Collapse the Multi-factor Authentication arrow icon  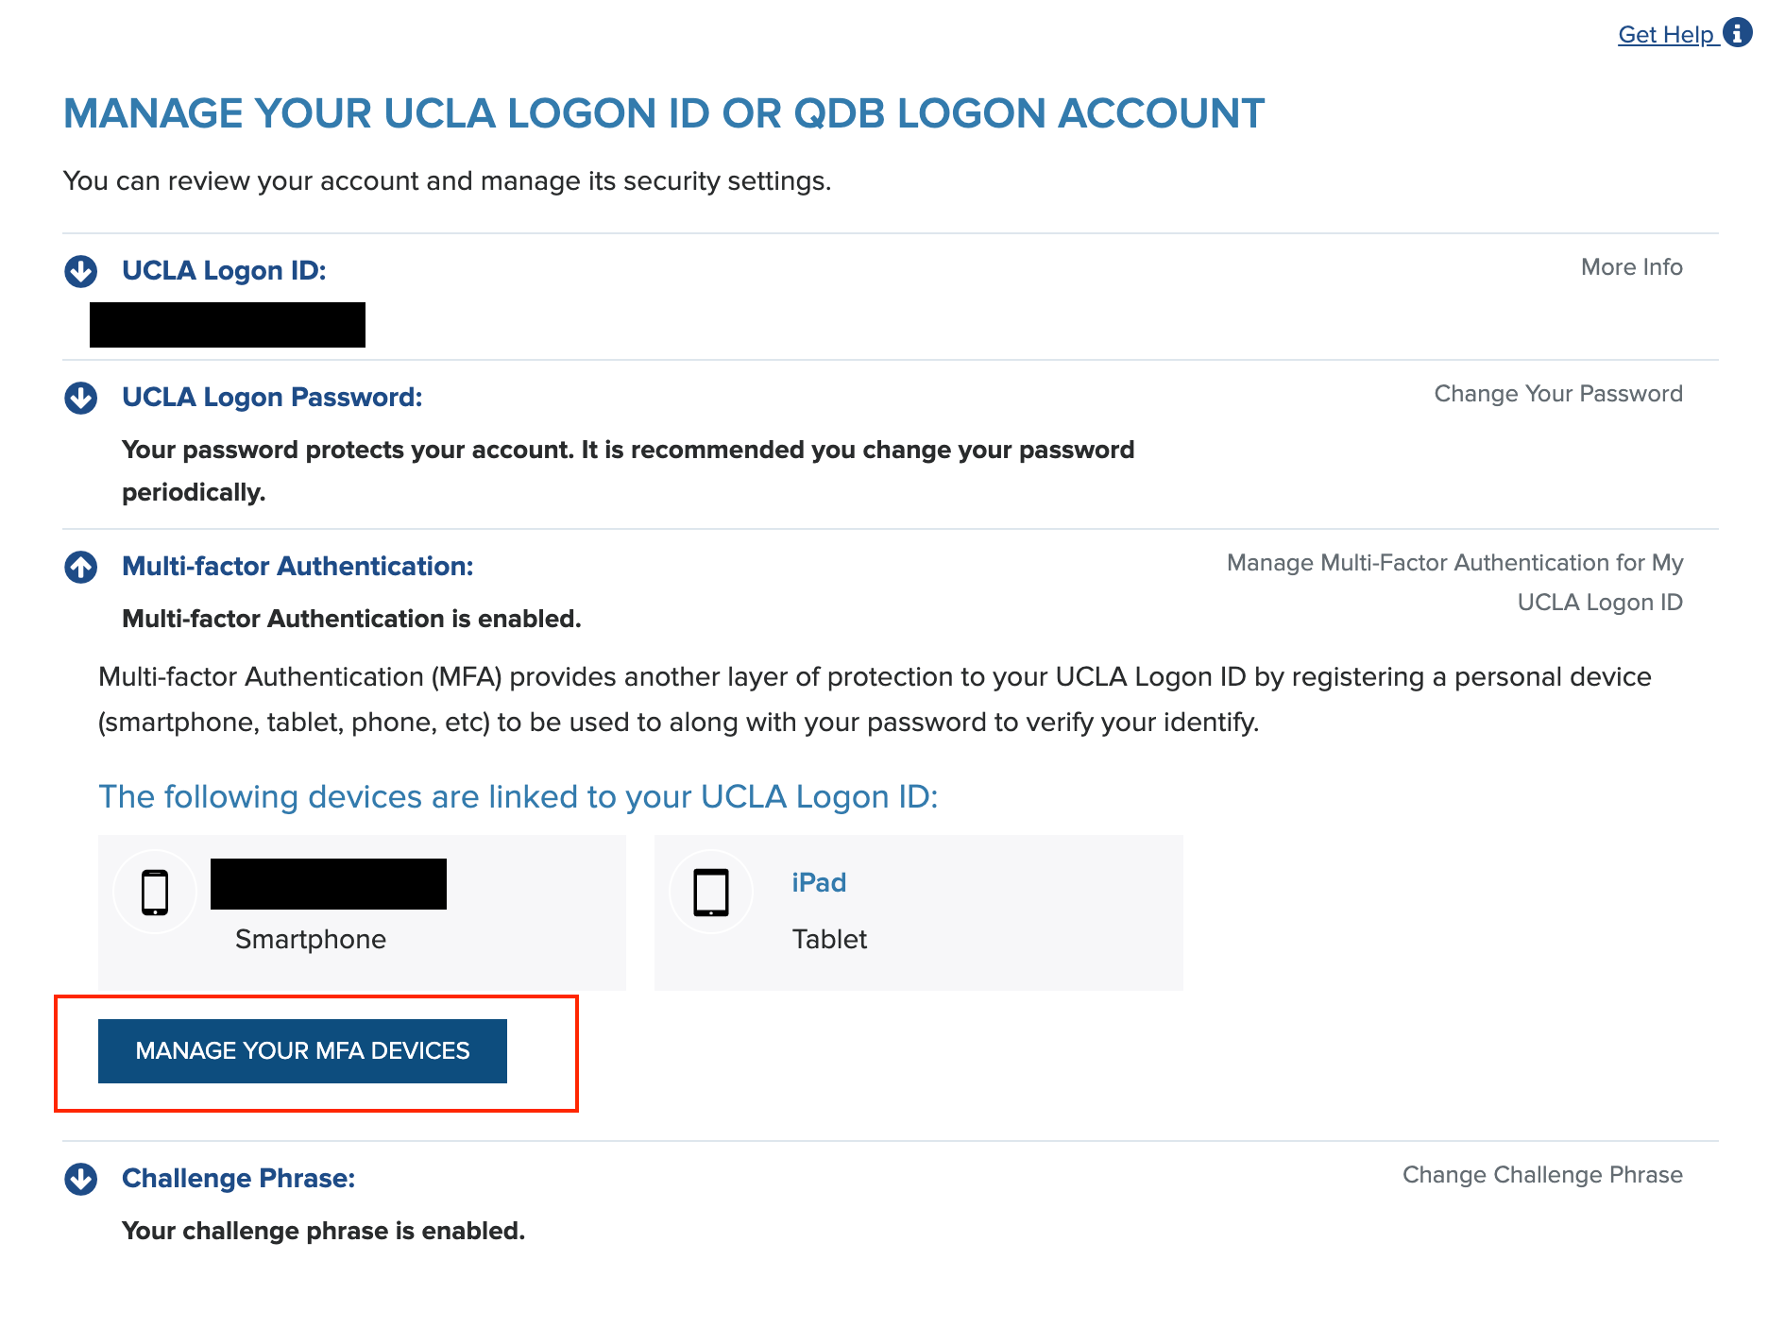[x=81, y=567]
